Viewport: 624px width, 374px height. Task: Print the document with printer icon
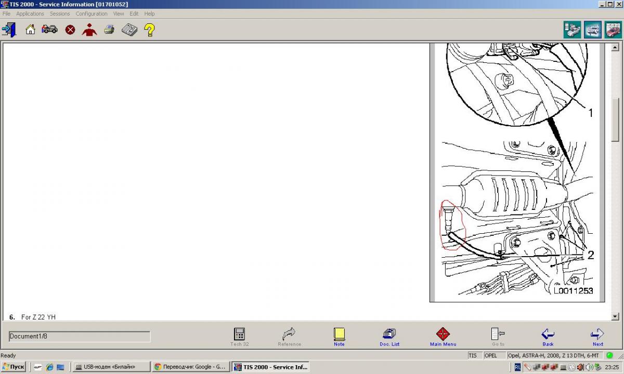(109, 30)
